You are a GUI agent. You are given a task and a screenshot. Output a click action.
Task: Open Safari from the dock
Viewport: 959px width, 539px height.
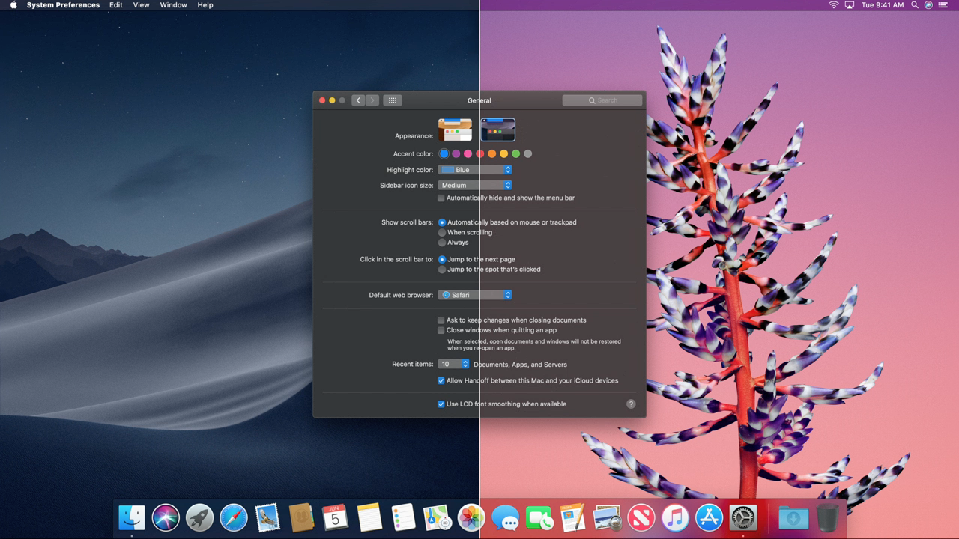pos(233,517)
